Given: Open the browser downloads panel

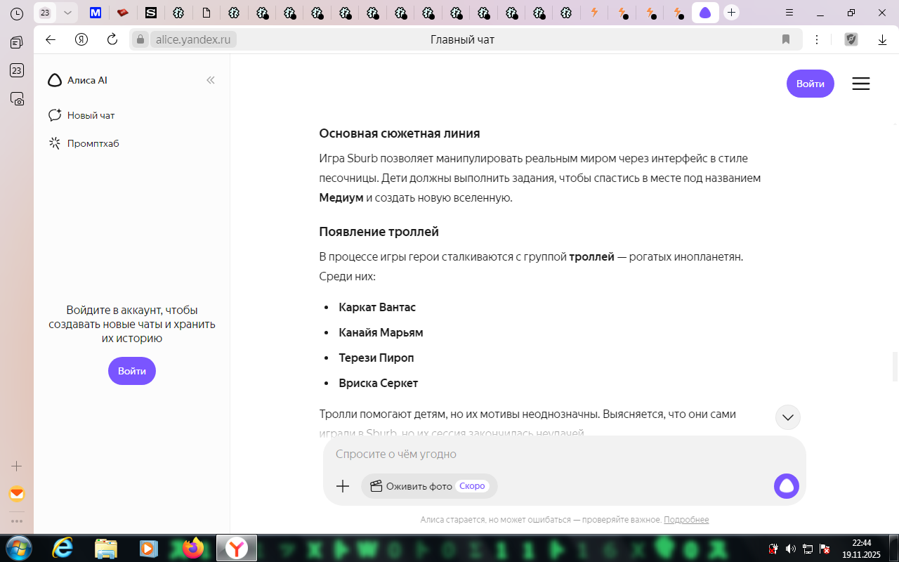Looking at the screenshot, I should (883, 39).
